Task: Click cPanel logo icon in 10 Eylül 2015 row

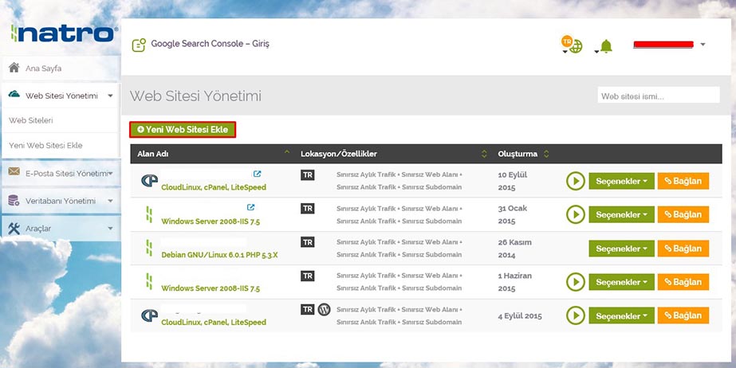Action: point(149,181)
